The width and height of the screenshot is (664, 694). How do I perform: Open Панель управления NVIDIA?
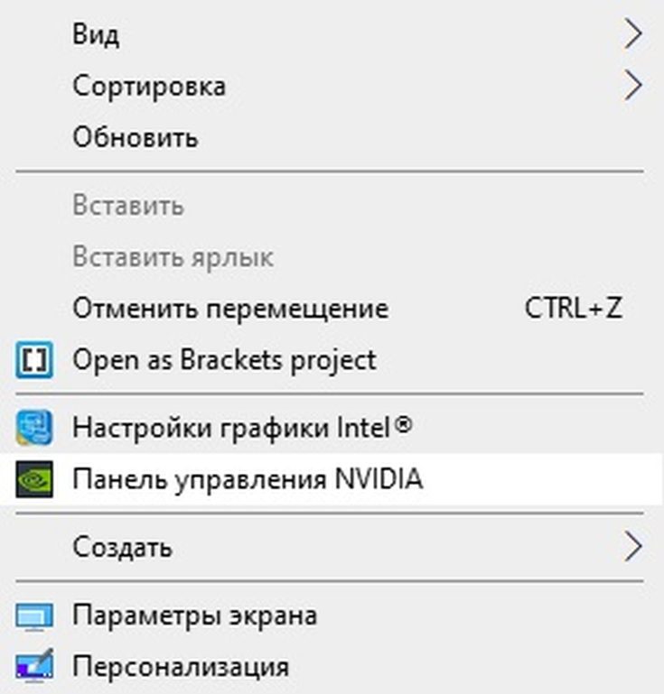click(x=332, y=479)
